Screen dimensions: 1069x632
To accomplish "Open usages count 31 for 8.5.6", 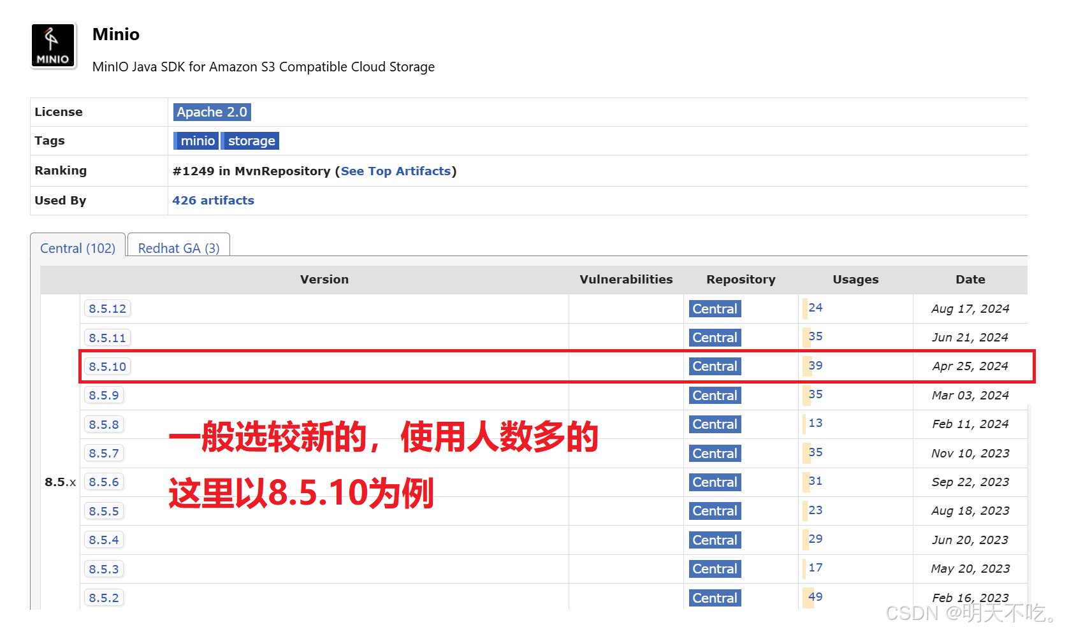I will tap(815, 481).
